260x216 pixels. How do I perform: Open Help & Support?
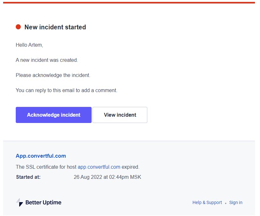(207, 202)
